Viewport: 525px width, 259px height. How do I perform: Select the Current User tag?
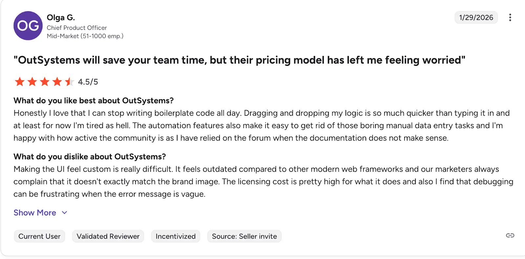coord(39,236)
